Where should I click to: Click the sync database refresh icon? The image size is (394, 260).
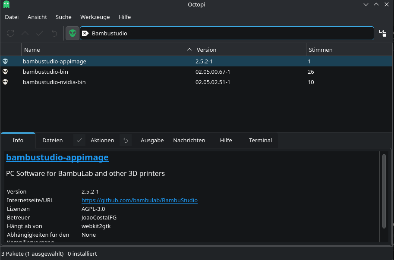10,33
